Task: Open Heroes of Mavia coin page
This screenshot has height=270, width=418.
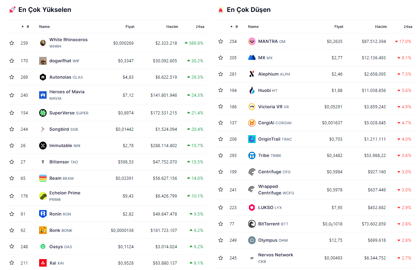Action: pos(67,92)
